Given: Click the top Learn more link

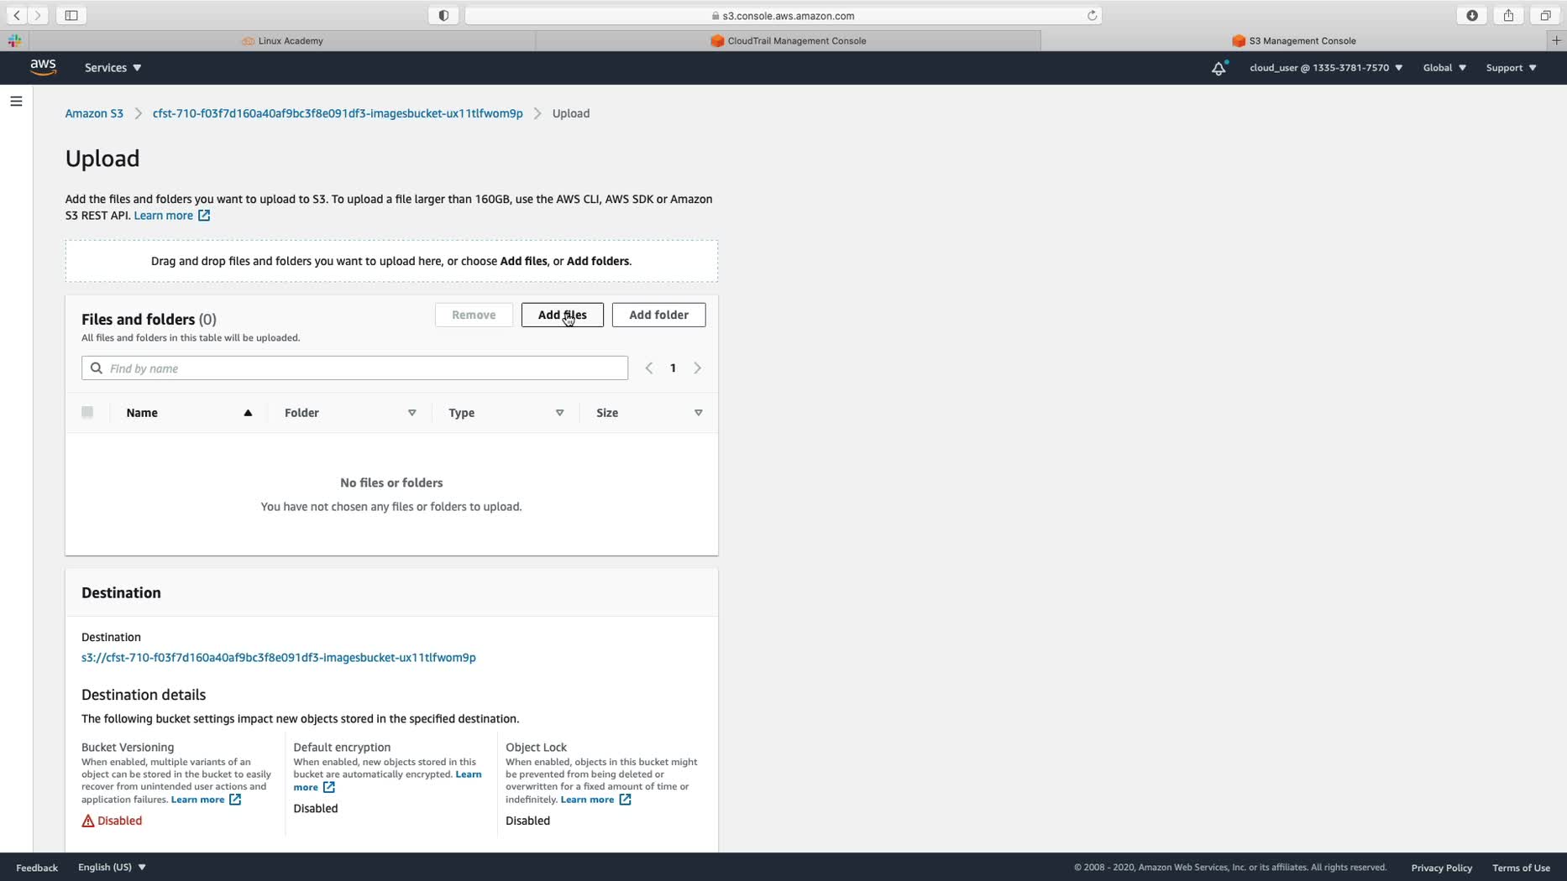Looking at the screenshot, I should pos(164,216).
